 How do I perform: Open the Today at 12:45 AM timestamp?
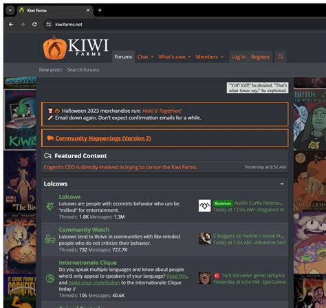(234, 210)
